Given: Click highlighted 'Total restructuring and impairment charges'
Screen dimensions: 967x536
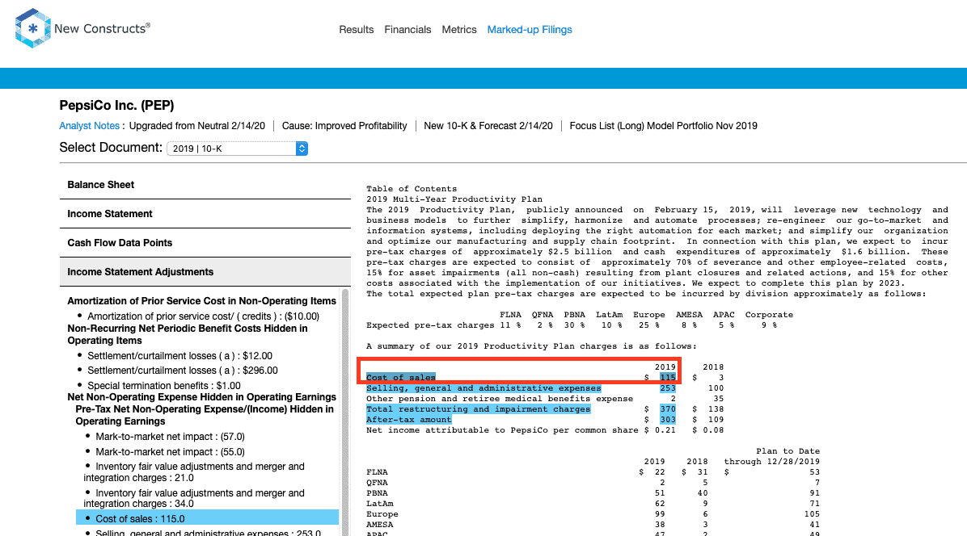Looking at the screenshot, I should (479, 408).
